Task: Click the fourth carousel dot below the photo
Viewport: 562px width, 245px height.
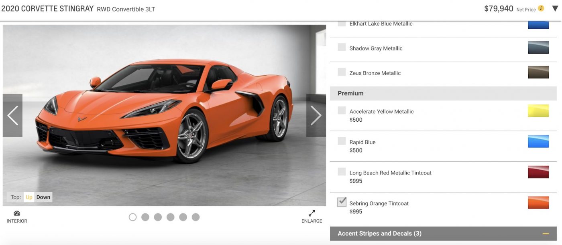Action: 171,217
